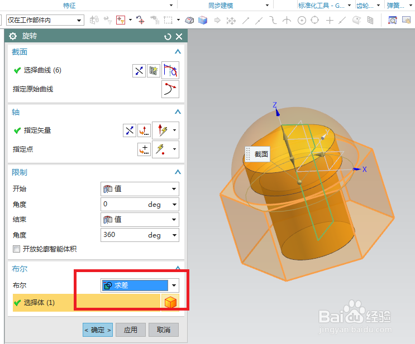Click the plus intersection snap toolbar icon
Screen dimensions: 415x344
point(330,20)
